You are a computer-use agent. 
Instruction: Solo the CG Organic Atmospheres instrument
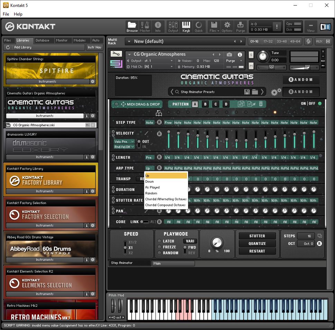click(x=251, y=55)
